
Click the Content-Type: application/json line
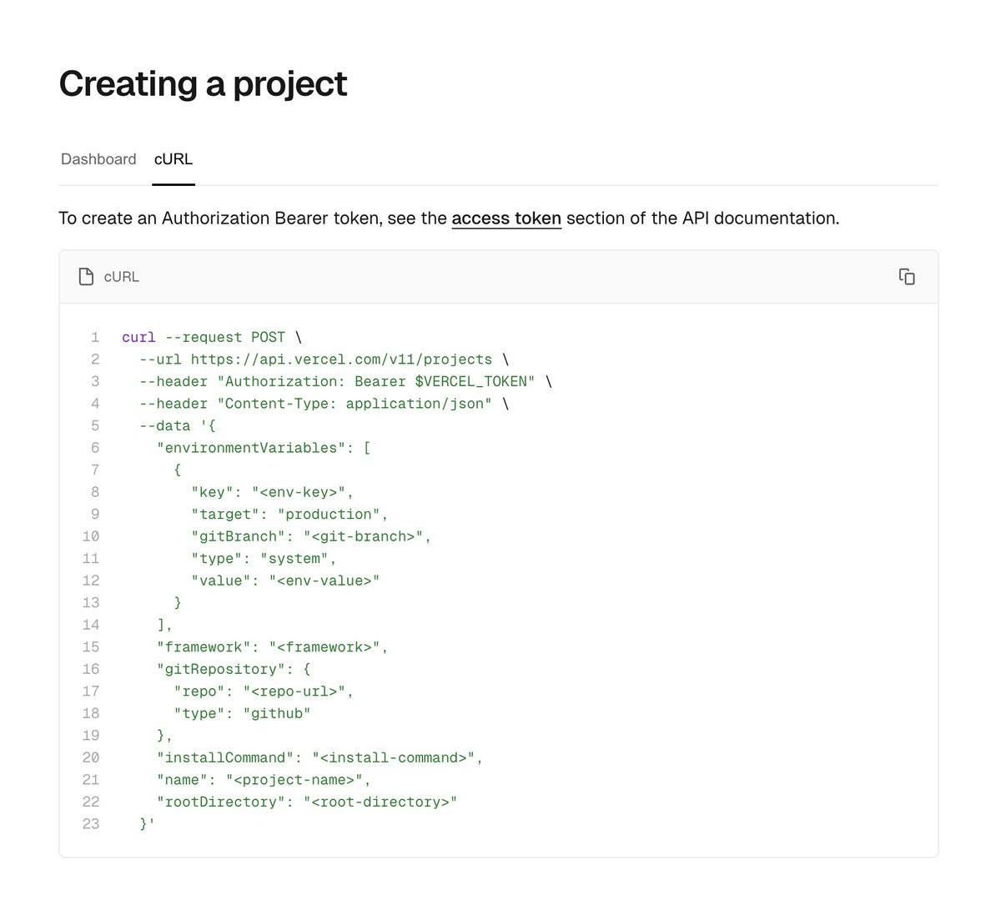[324, 404]
